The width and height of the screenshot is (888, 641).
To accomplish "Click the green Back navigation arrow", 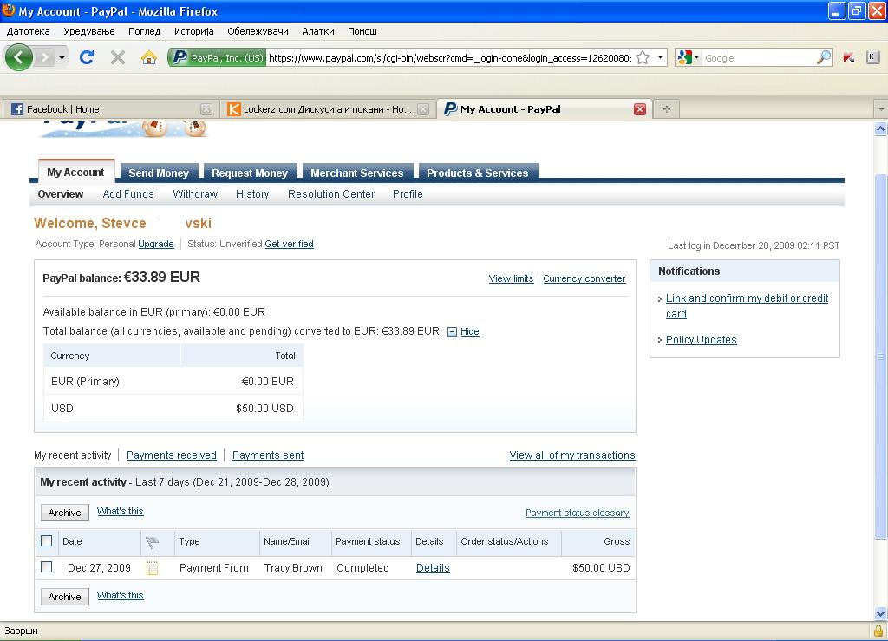I will click(x=19, y=58).
